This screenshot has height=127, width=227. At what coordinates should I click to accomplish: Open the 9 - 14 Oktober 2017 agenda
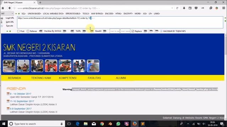pos(21,94)
